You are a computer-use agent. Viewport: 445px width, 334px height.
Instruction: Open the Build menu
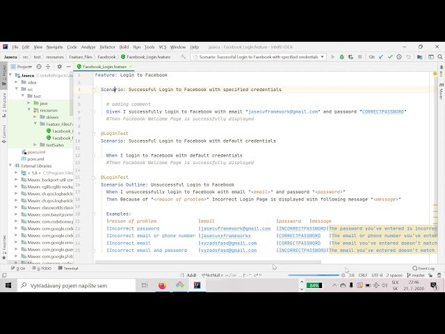(x=124, y=47)
